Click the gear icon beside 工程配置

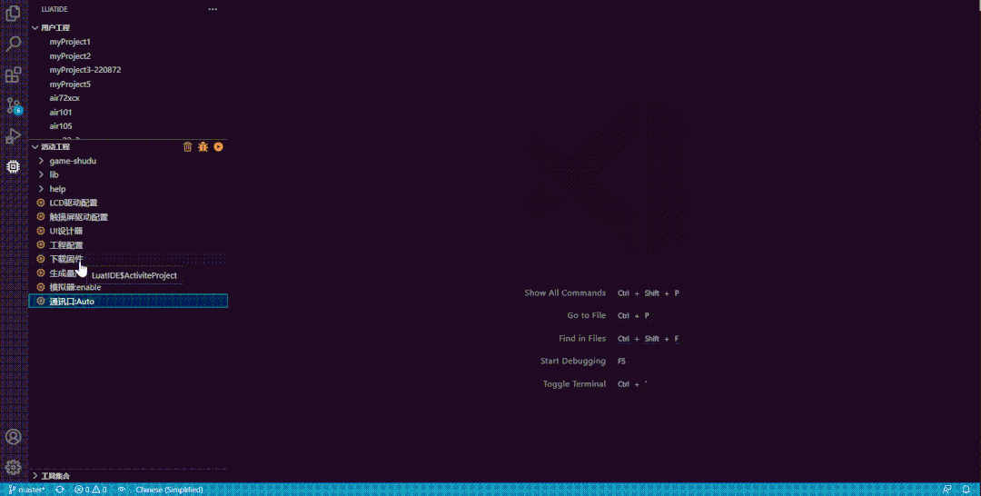click(41, 245)
